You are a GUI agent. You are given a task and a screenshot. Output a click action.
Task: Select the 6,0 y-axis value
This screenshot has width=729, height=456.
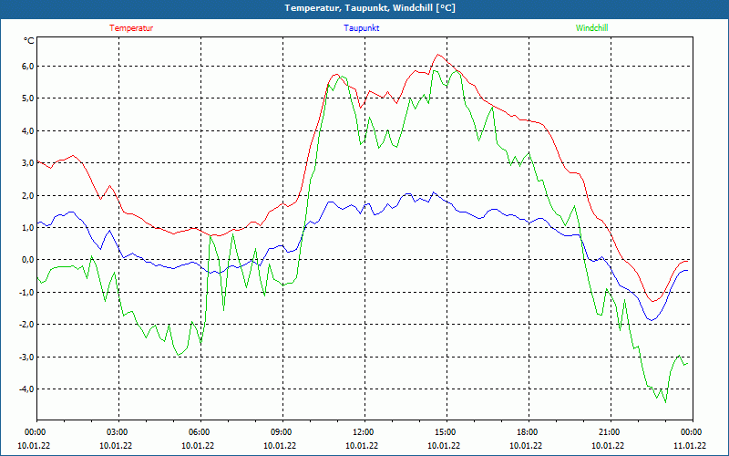coord(28,66)
